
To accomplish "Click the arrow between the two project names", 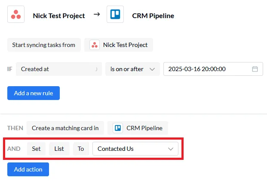I will click(96, 15).
